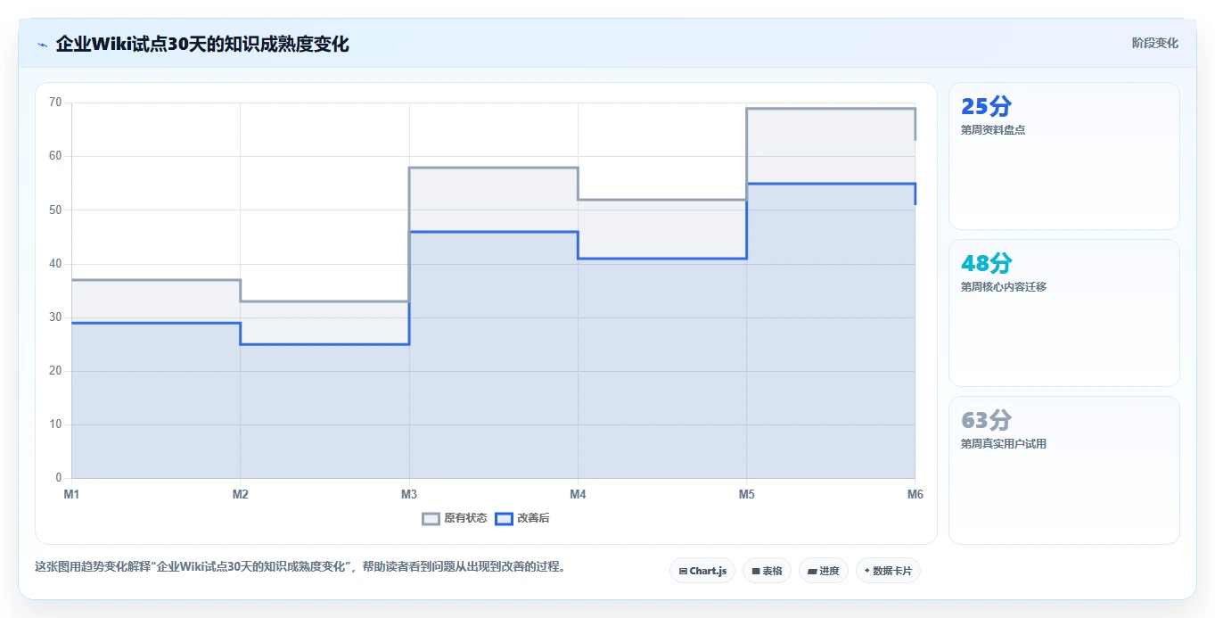Click the 30 y-axis value
The image size is (1215, 618).
point(55,317)
